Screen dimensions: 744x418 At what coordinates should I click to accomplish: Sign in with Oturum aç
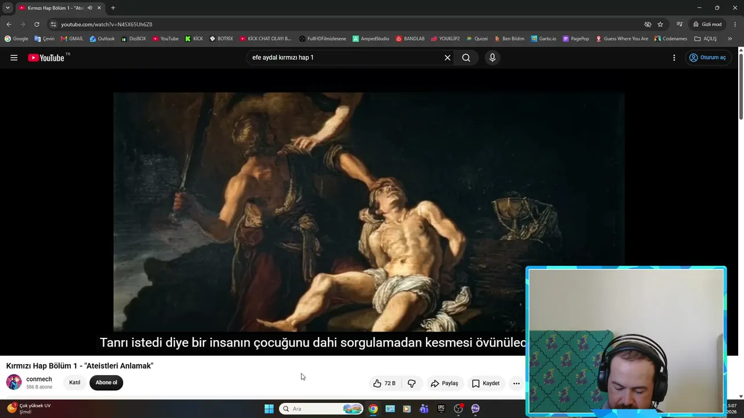[707, 57]
